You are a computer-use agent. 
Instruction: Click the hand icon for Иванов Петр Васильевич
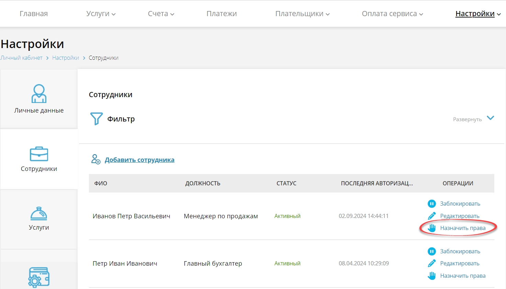click(432, 228)
